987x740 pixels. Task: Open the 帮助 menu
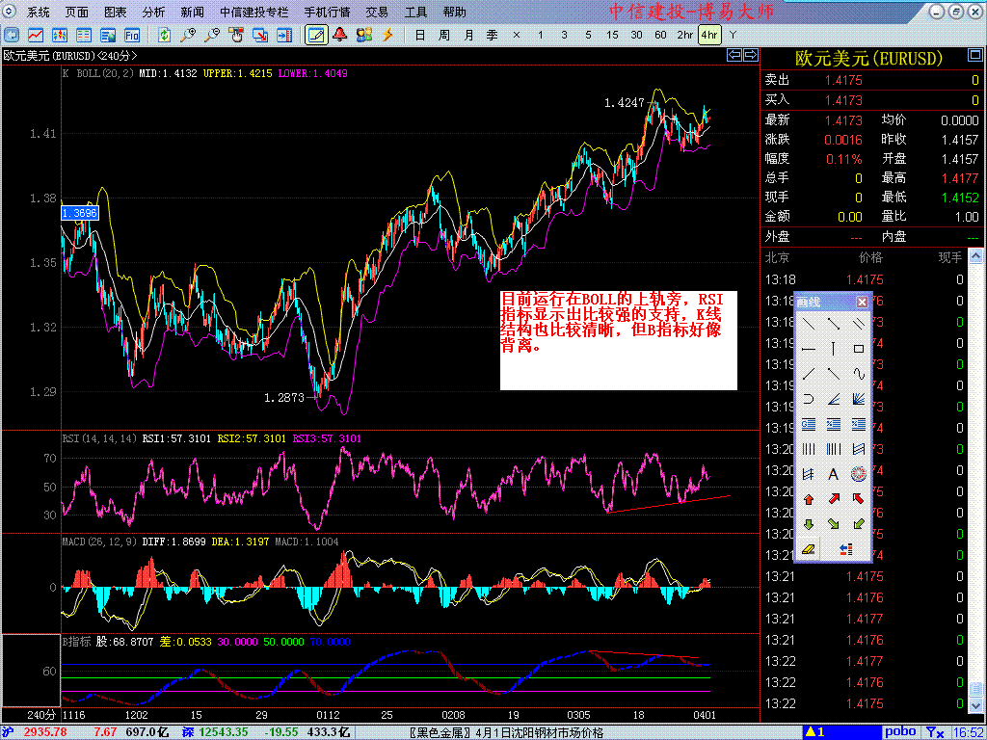(455, 12)
